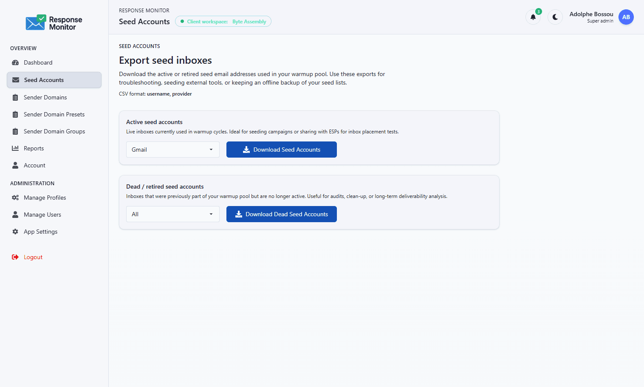Expand the active seed provider selector chevron

(x=211, y=150)
